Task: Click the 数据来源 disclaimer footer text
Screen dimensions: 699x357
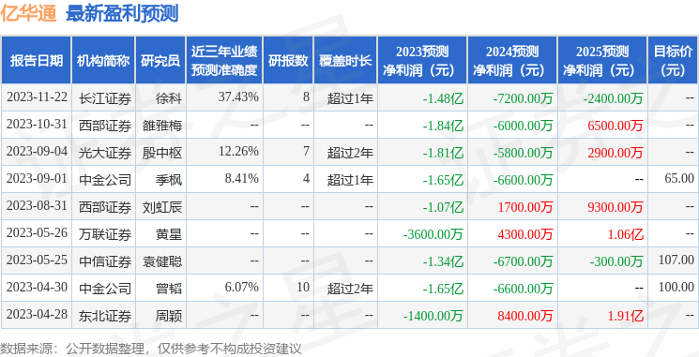Action: coord(151,348)
